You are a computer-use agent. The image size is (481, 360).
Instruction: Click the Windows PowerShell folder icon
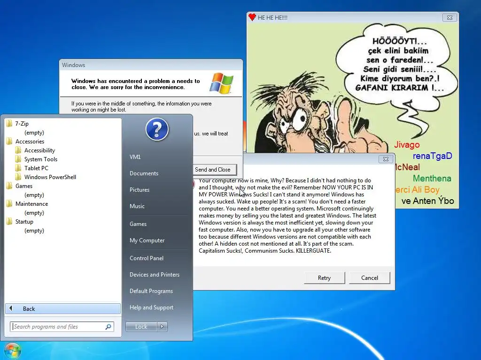point(18,177)
